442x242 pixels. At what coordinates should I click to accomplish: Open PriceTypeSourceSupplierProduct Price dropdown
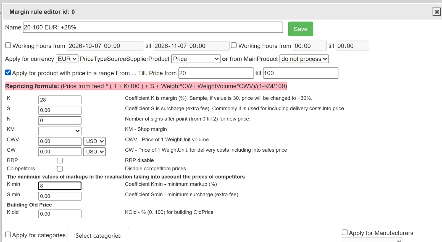(x=196, y=59)
